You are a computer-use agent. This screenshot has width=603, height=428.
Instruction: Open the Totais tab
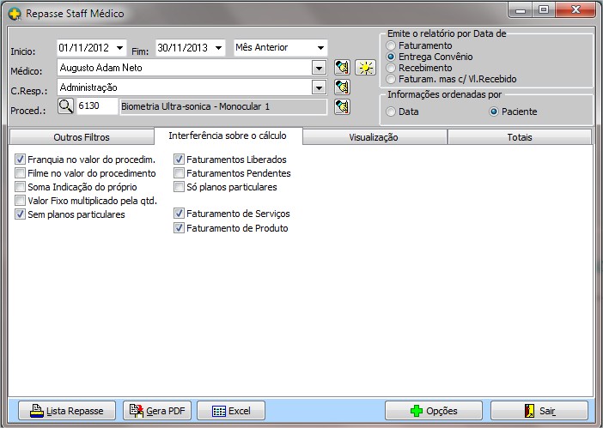[x=519, y=137]
